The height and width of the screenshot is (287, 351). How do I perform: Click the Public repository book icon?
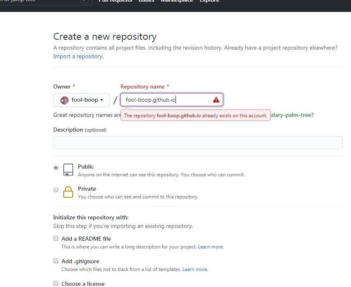click(x=68, y=170)
